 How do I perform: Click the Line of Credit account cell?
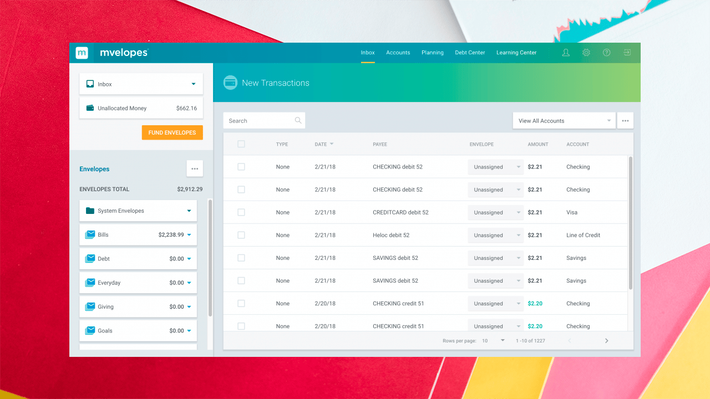point(584,235)
